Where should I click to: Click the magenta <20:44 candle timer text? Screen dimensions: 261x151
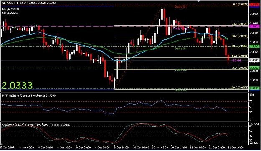point(236,60)
